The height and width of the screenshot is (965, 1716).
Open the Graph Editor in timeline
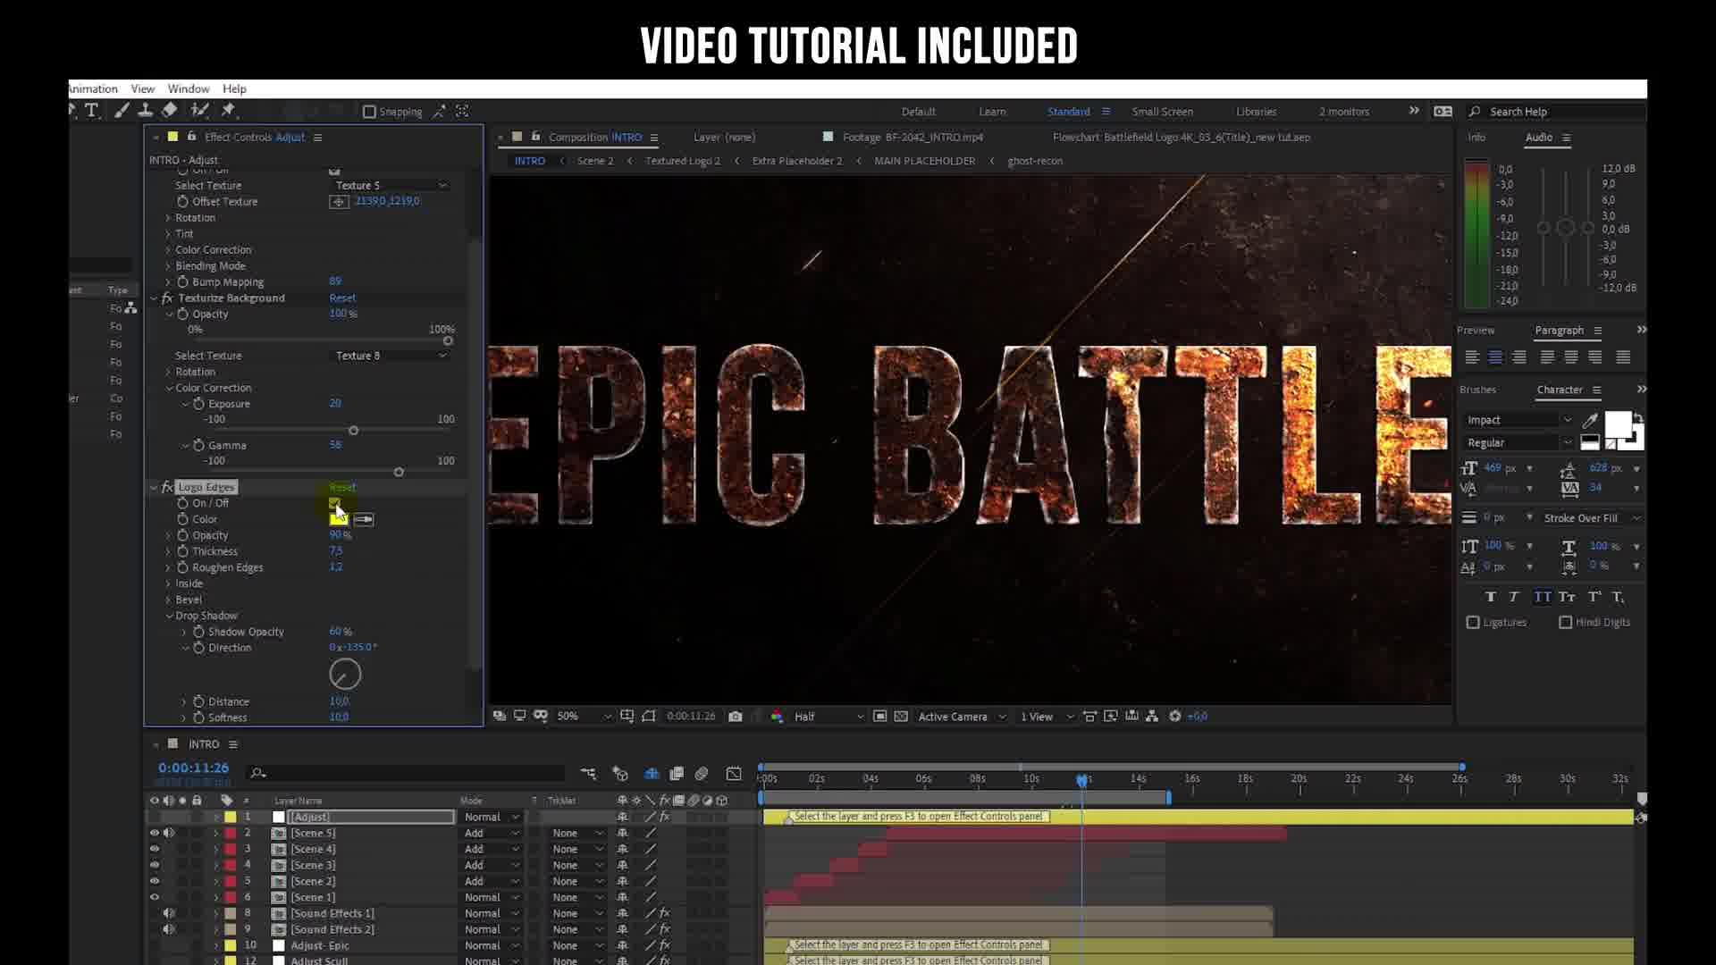tap(734, 774)
